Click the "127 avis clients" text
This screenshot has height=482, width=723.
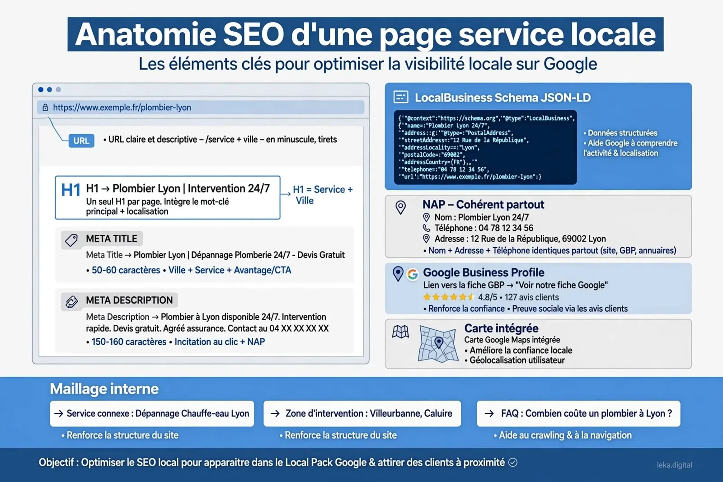(x=532, y=297)
